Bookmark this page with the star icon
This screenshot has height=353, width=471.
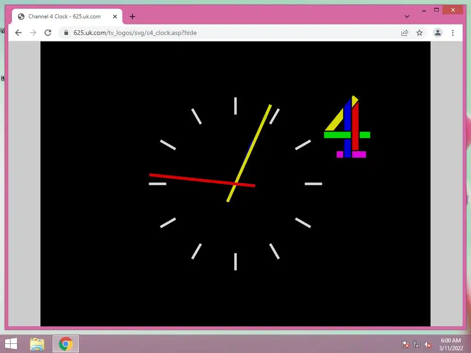[x=419, y=33]
